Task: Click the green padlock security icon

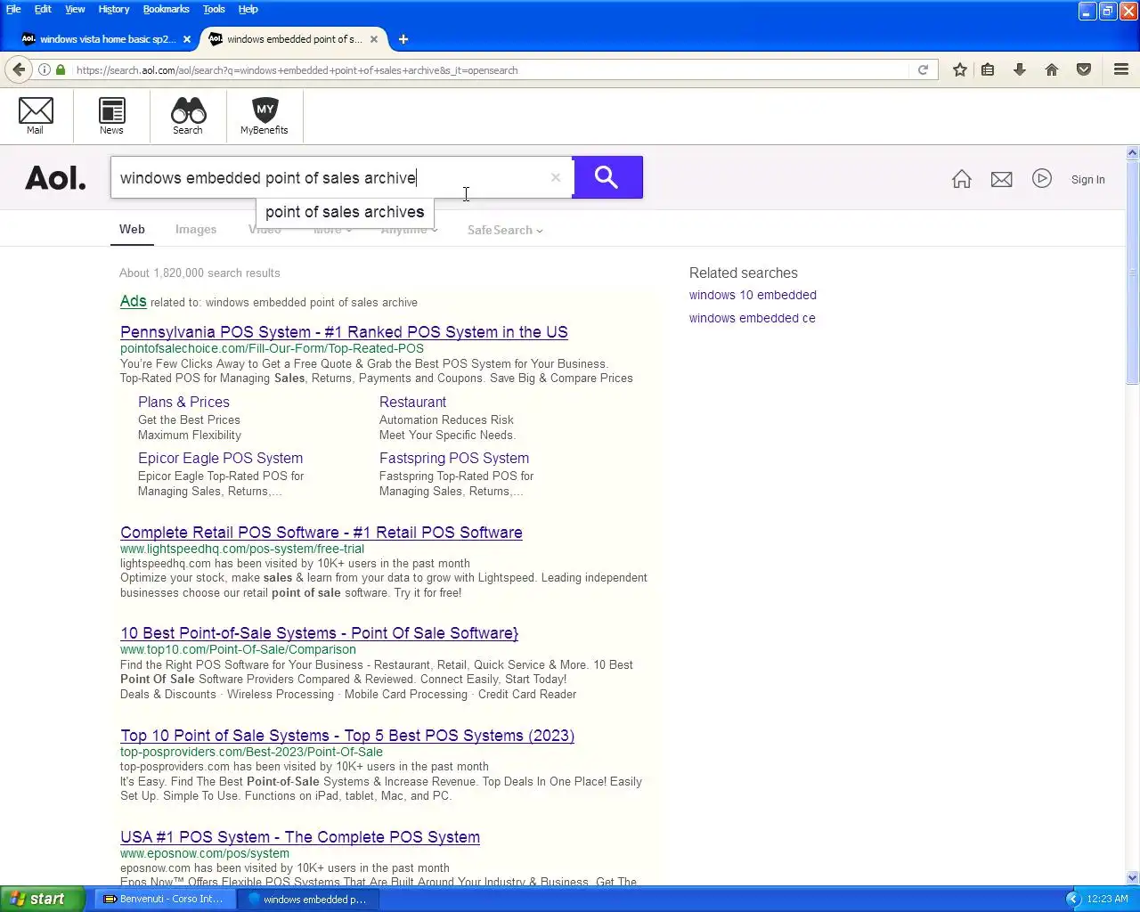Action: click(61, 69)
